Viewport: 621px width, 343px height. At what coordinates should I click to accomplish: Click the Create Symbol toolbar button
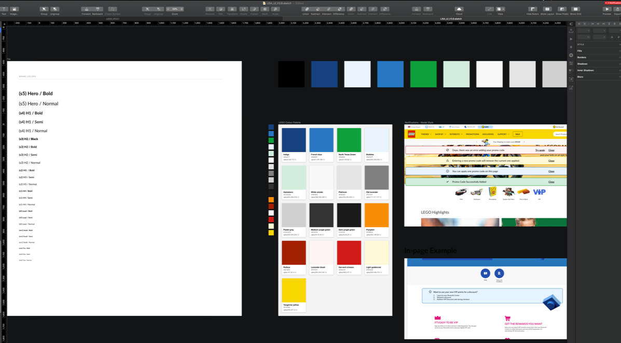[113, 9]
